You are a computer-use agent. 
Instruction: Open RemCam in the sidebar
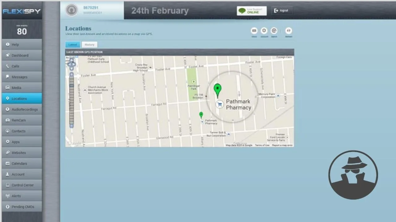(x=22, y=120)
